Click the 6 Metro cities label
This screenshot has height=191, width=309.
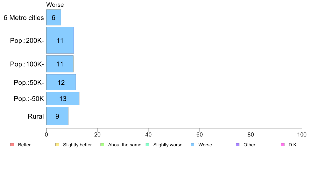click(24, 18)
